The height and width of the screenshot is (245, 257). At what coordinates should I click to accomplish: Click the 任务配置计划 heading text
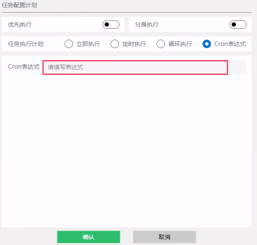[x=19, y=5]
